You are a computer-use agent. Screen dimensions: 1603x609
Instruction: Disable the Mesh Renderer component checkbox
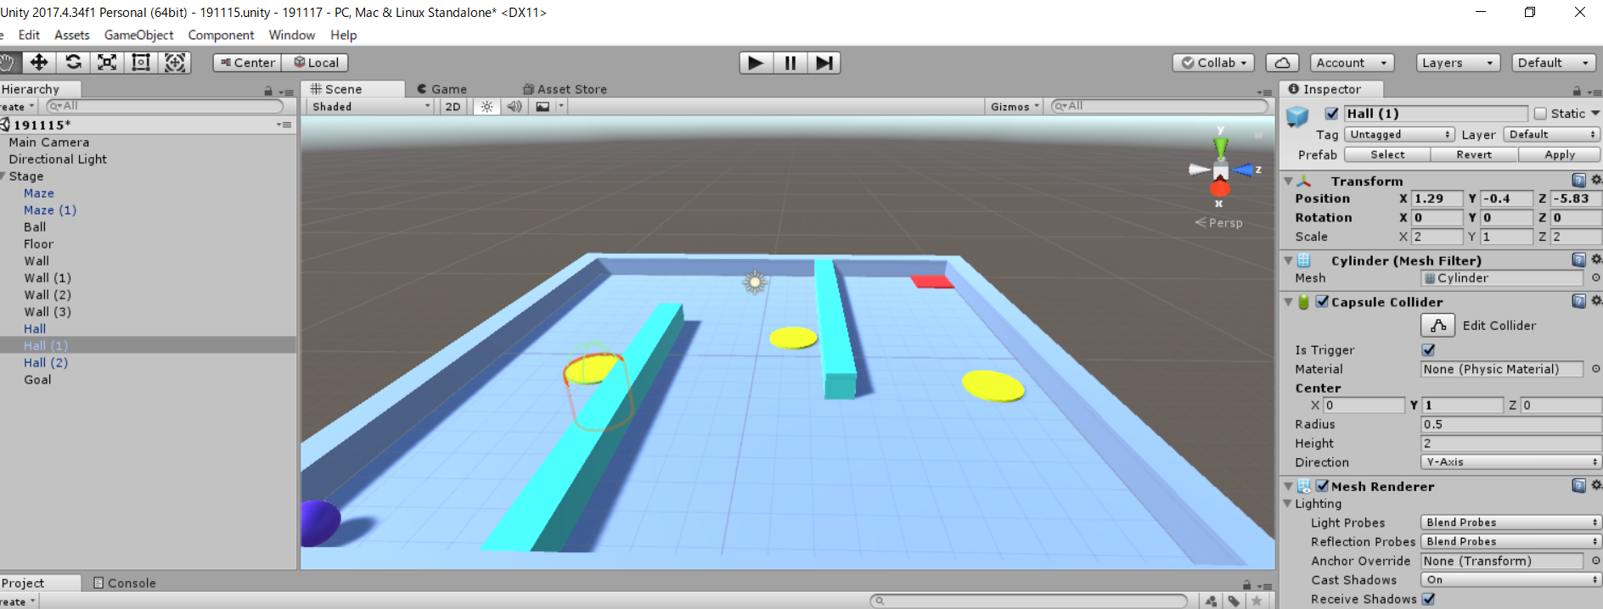point(1322,486)
